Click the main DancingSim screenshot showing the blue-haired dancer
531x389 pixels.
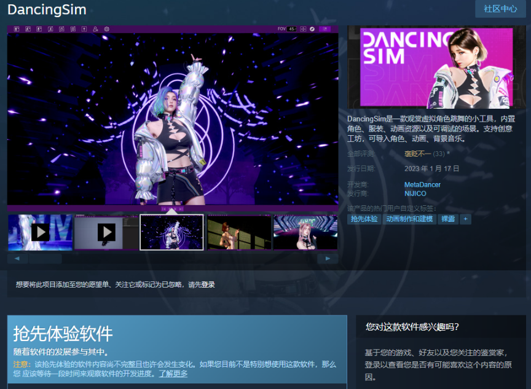173,119
